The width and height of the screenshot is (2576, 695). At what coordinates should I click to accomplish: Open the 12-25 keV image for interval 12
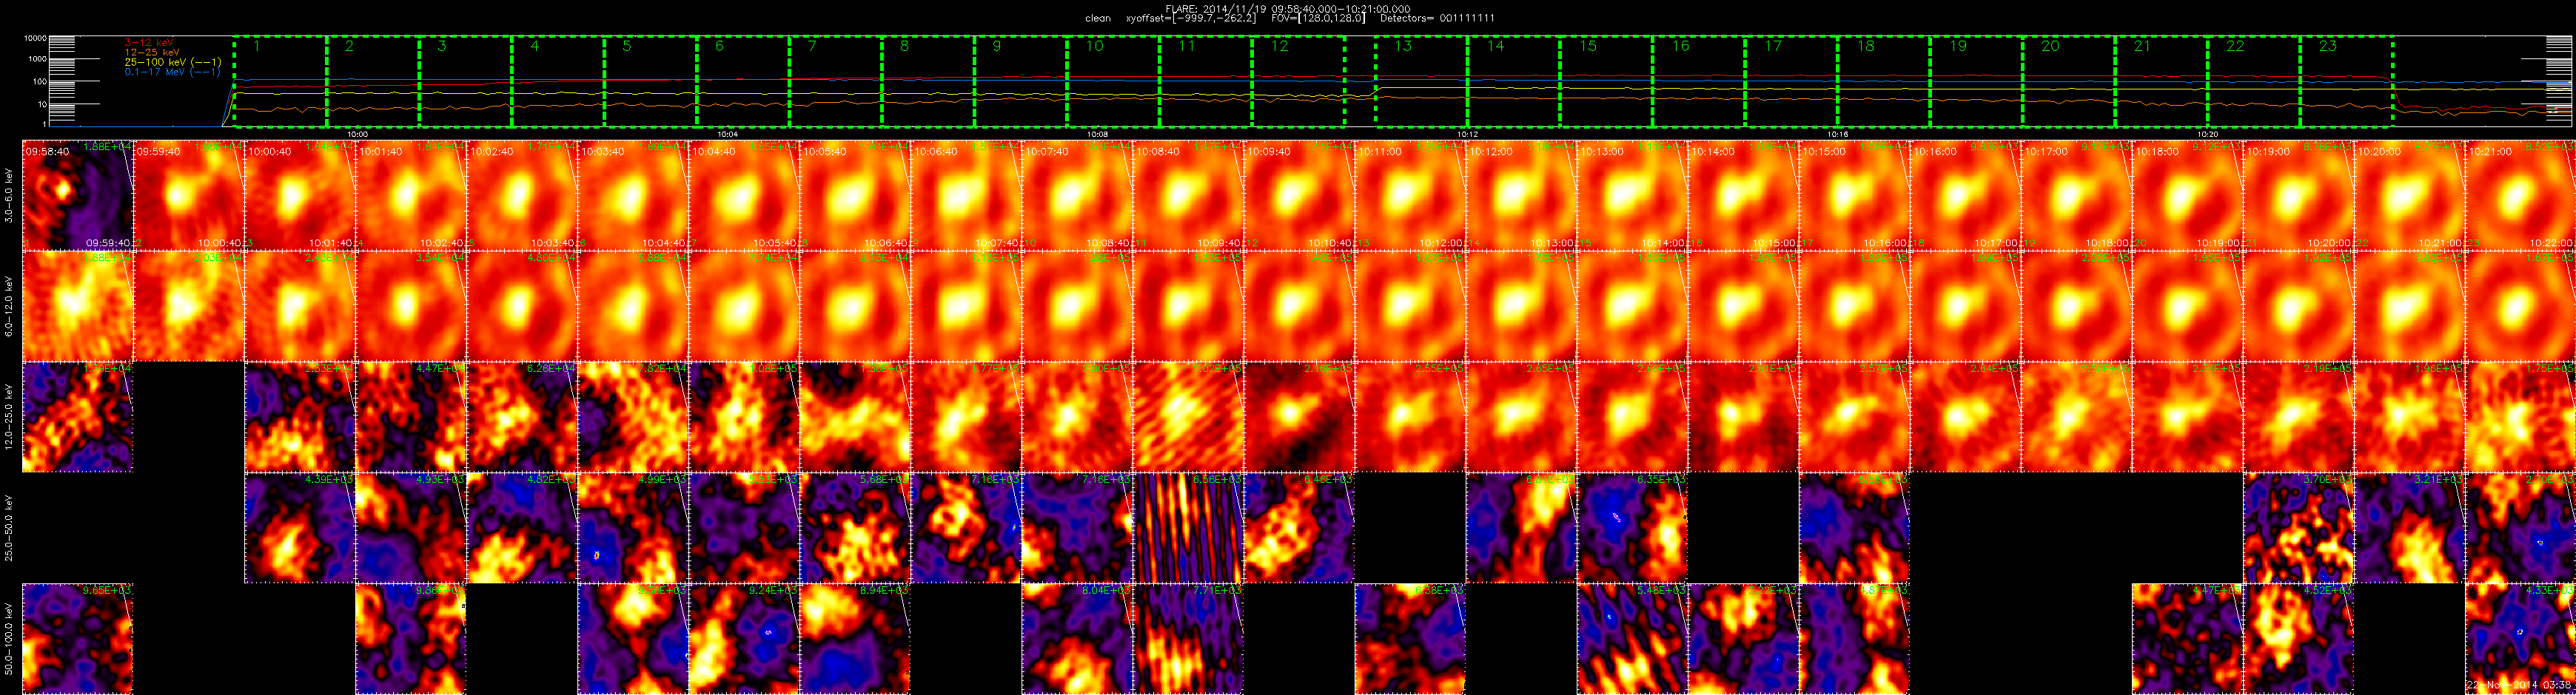[1299, 416]
